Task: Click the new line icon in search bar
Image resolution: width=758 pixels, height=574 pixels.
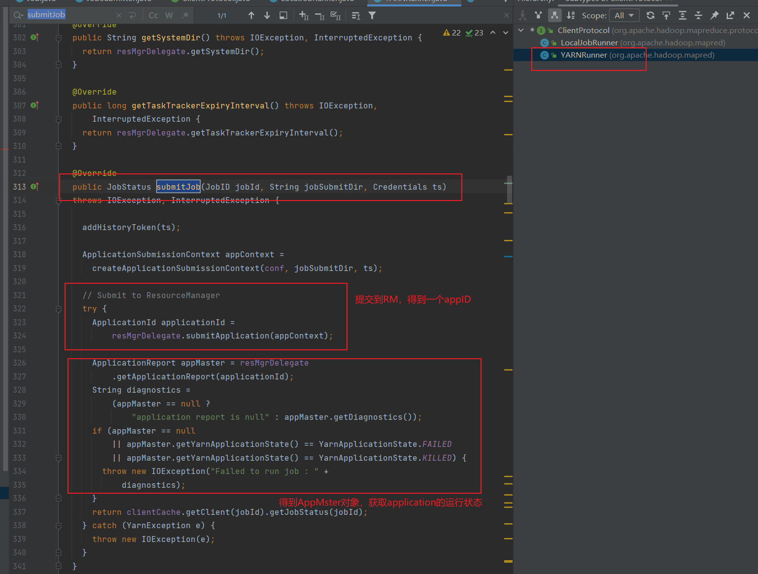Action: pyautogui.click(x=132, y=15)
